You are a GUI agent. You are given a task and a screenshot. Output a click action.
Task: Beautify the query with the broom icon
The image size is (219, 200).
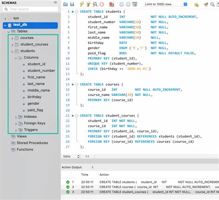click(x=206, y=4)
